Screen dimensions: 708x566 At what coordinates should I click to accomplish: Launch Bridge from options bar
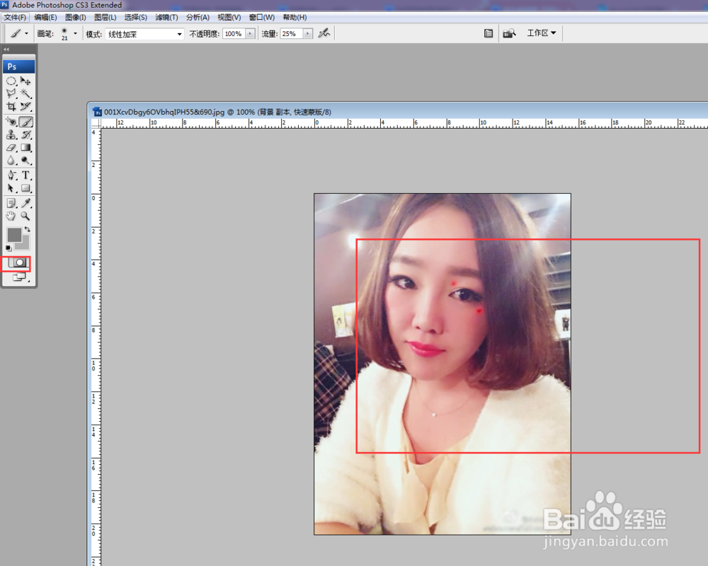pos(509,33)
